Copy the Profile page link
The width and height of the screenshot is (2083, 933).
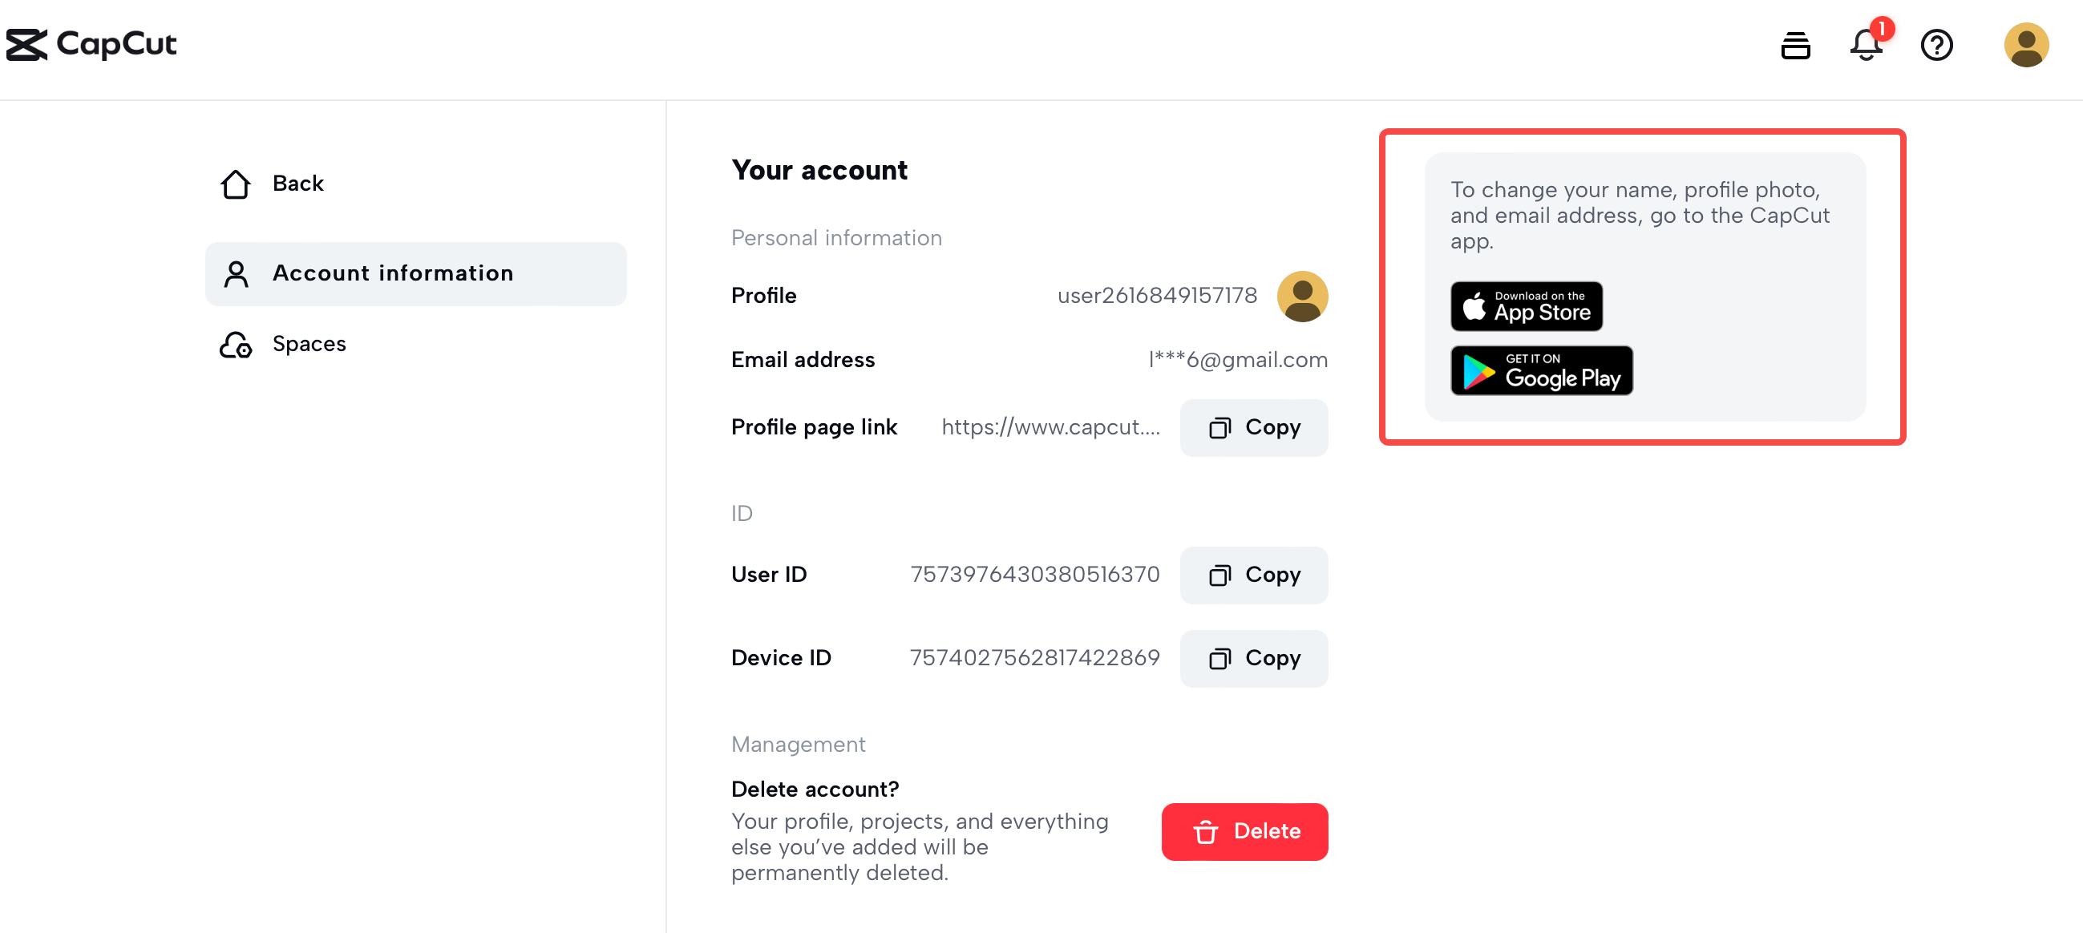tap(1254, 428)
